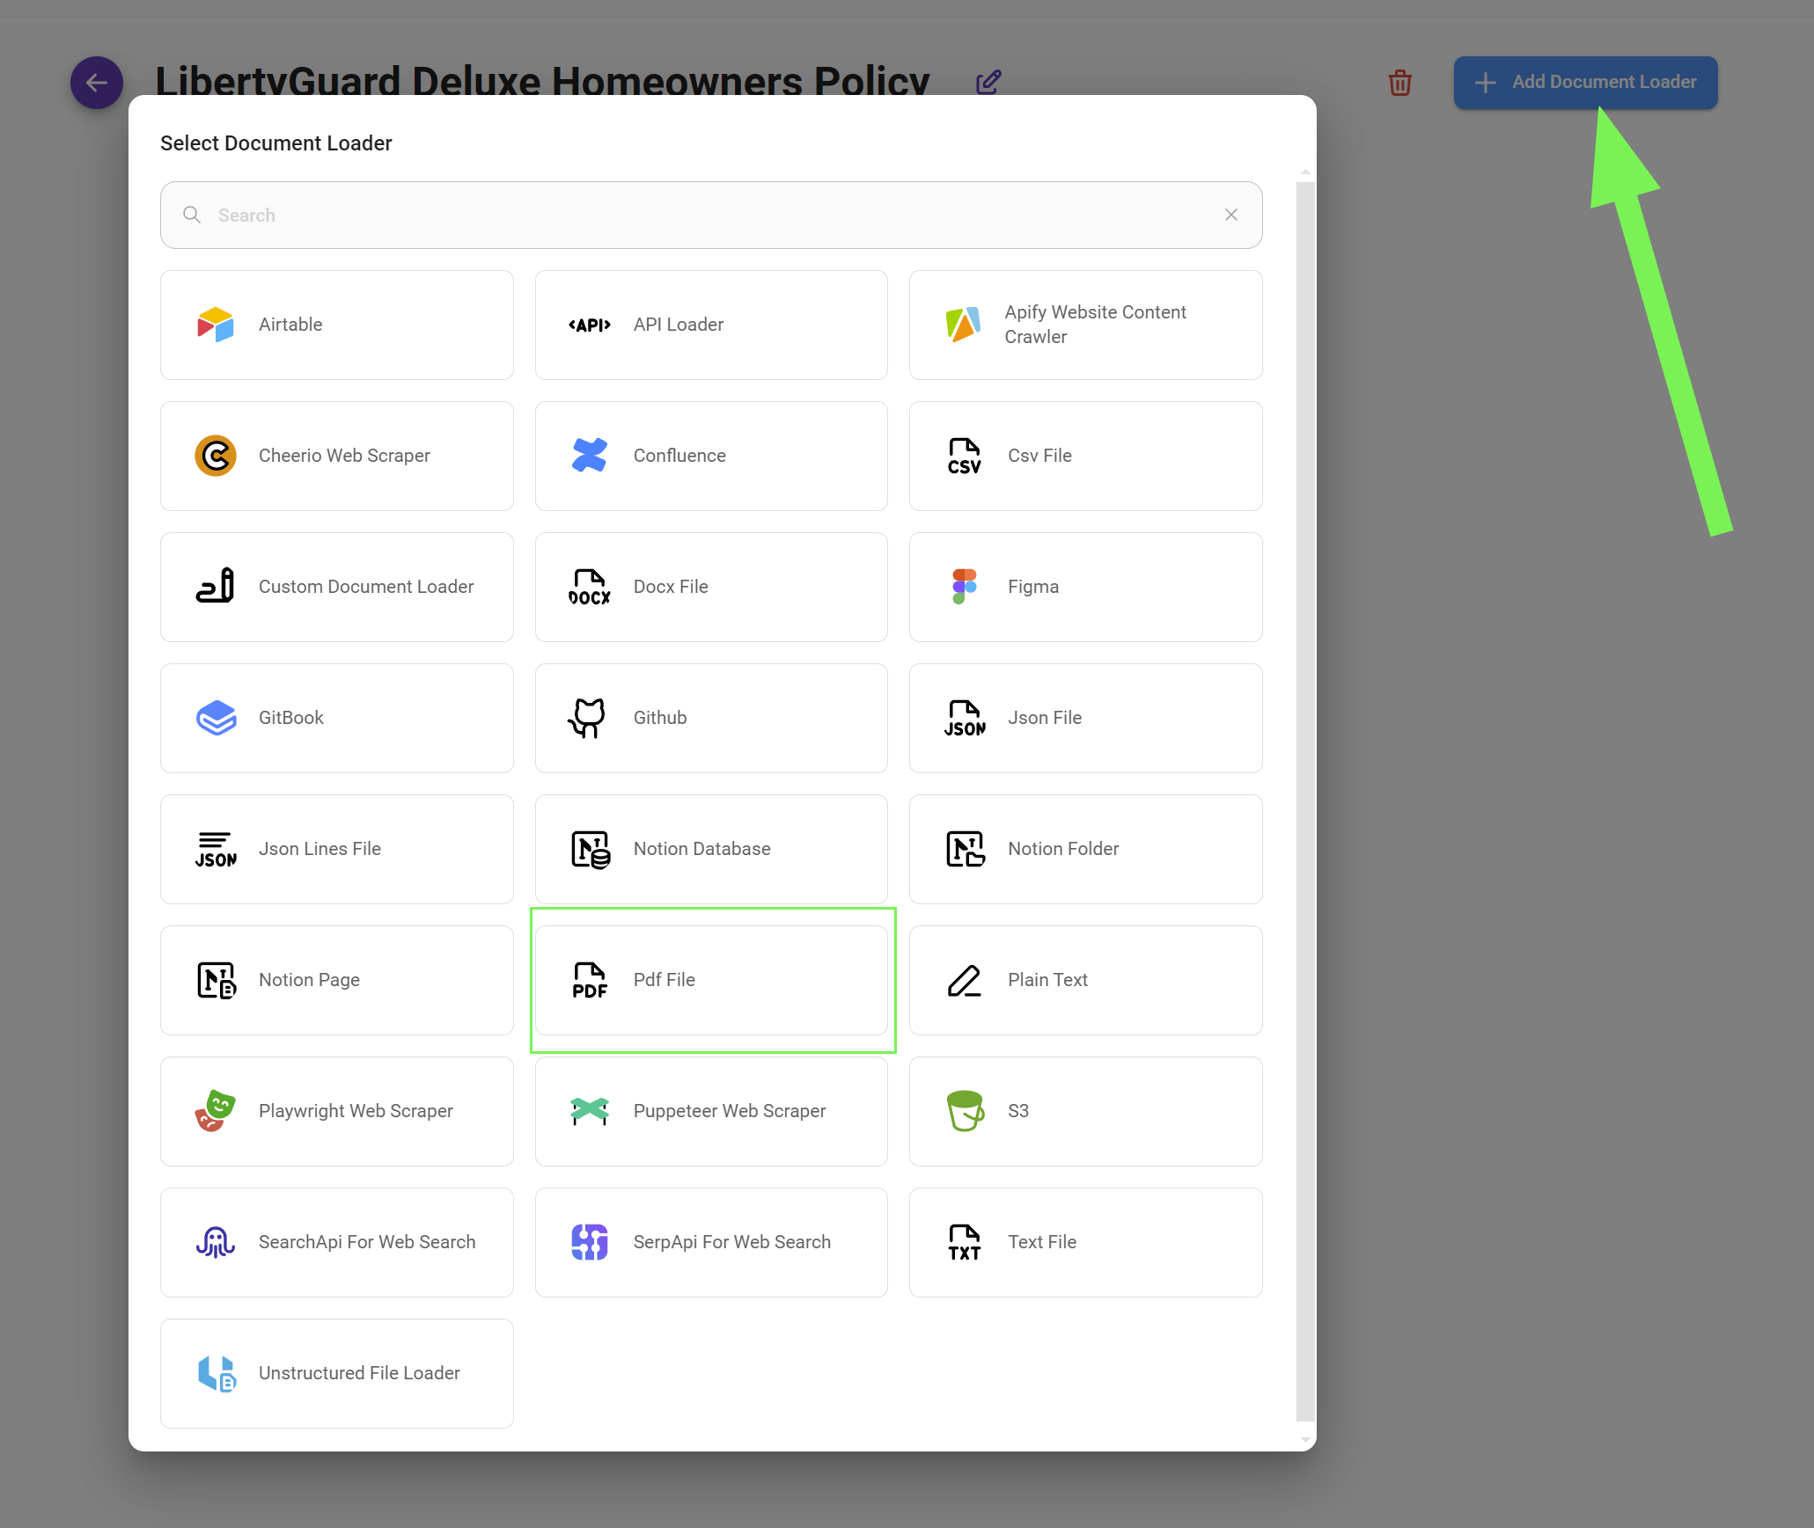The height and width of the screenshot is (1528, 1814).
Task: Click the SerpApi For Web Search icon
Action: pyautogui.click(x=590, y=1242)
